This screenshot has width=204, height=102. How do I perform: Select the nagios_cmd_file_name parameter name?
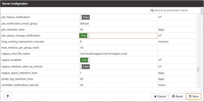[x=16, y=54]
